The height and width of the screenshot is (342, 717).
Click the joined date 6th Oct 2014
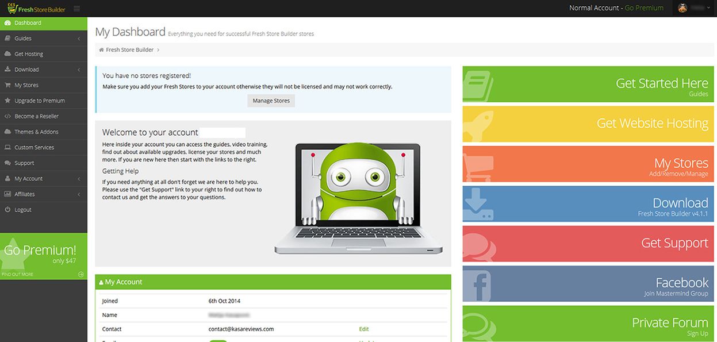[x=224, y=301]
